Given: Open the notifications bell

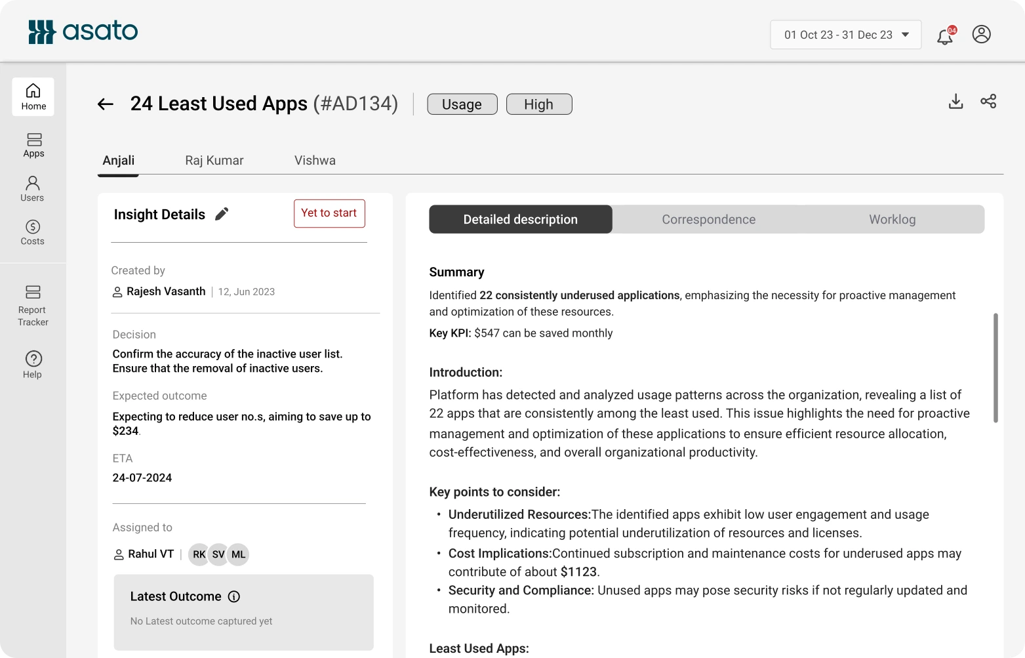Looking at the screenshot, I should [945, 36].
